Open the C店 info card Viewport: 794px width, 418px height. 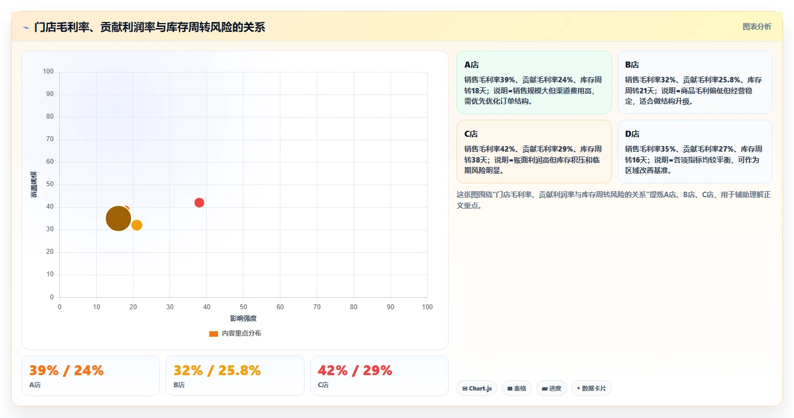click(534, 152)
